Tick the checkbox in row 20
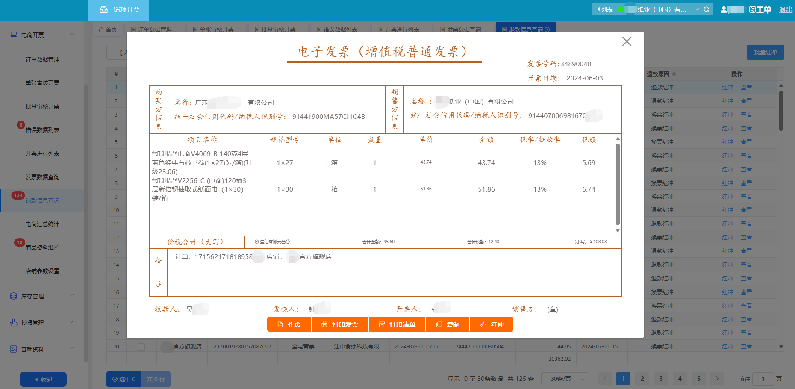Image resolution: width=795 pixels, height=389 pixels. tap(141, 347)
